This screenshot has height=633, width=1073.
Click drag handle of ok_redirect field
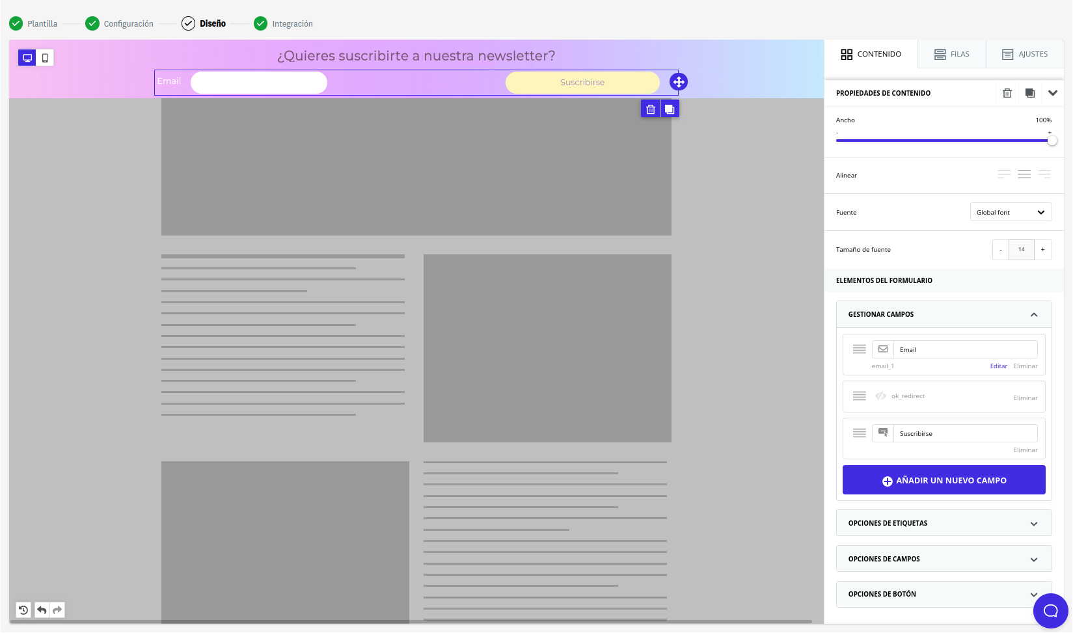(860, 396)
